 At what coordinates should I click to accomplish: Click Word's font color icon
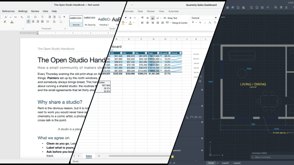click(x=12, y=22)
